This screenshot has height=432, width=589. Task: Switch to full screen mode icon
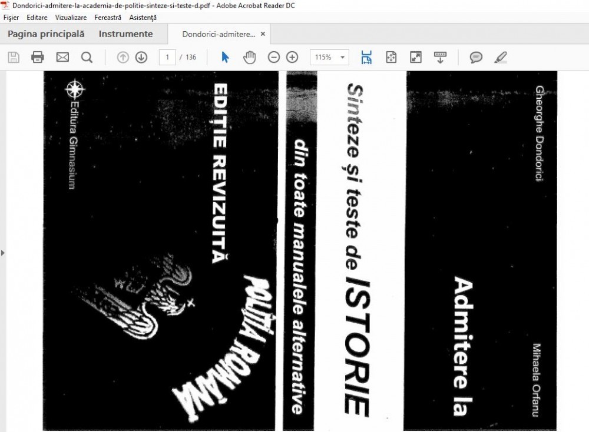415,58
